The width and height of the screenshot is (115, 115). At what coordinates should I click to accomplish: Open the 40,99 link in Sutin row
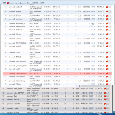[93, 52]
